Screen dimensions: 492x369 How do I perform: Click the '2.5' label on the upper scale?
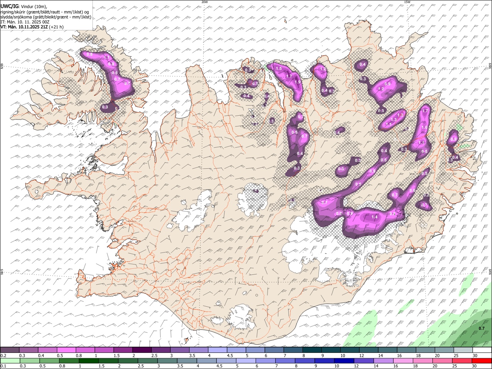(155, 356)
